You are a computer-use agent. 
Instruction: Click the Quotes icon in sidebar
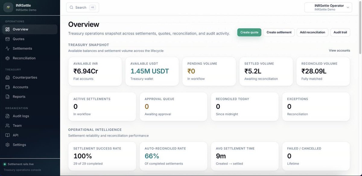tap(8, 39)
